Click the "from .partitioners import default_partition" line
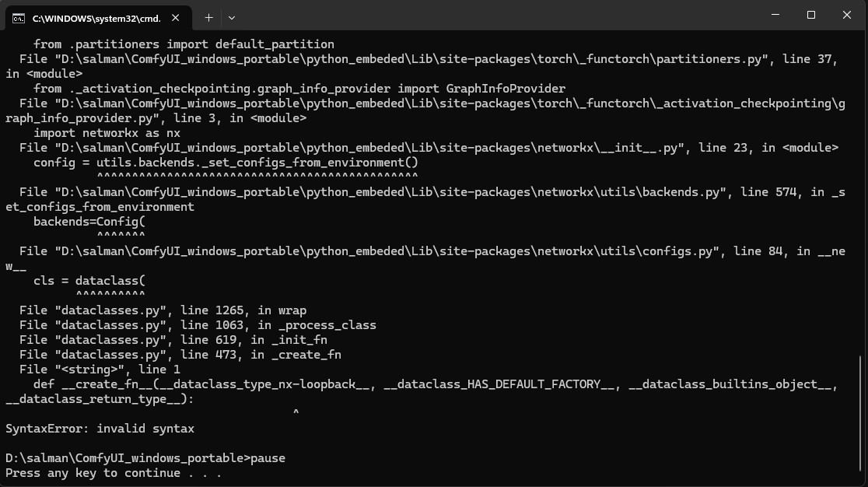This screenshot has width=868, height=487. click(184, 44)
